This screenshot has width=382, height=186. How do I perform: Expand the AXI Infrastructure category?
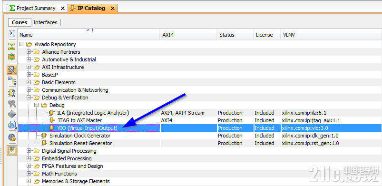[29, 67]
